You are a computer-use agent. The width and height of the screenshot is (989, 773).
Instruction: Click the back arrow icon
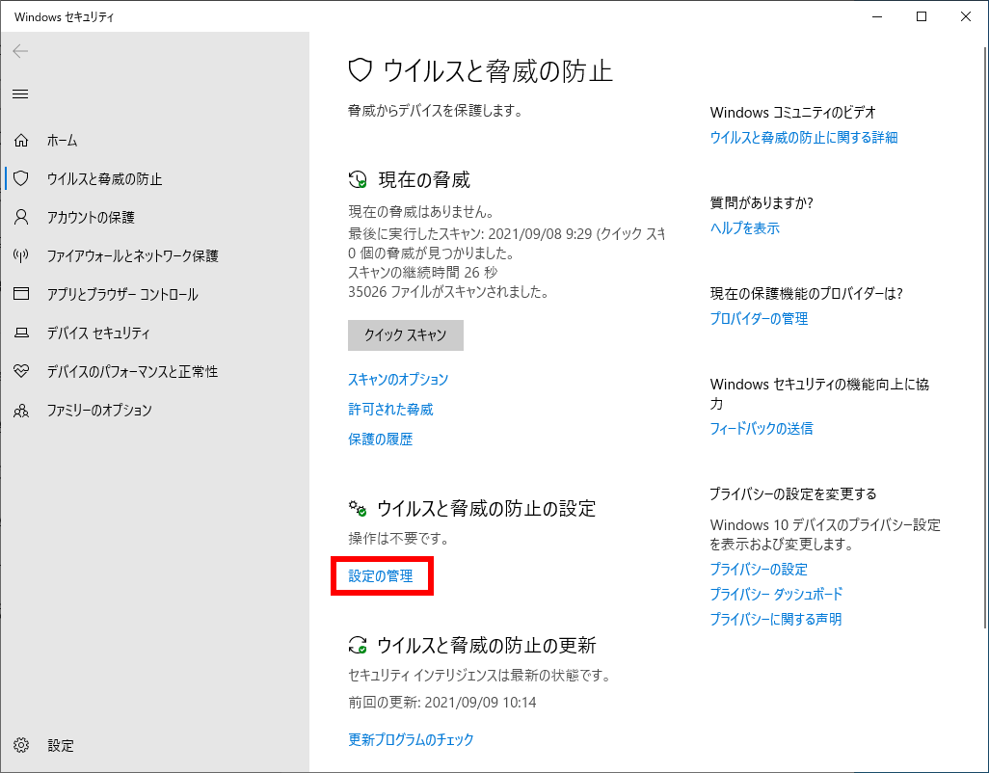pos(20,51)
